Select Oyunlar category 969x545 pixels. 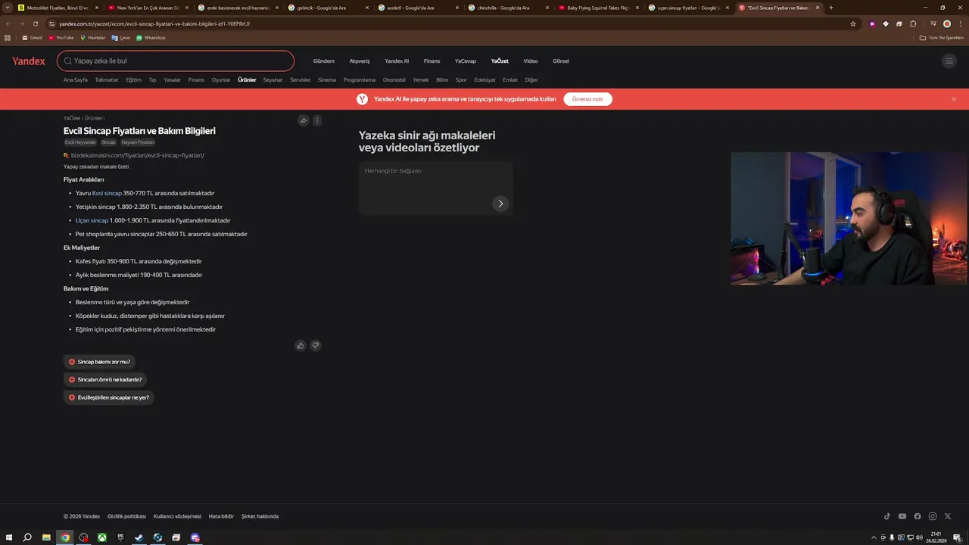click(221, 79)
